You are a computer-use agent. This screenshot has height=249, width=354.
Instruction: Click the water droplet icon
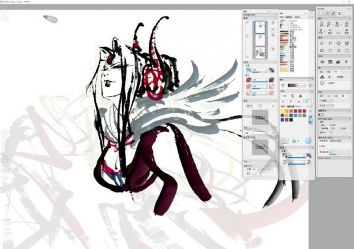click(294, 141)
